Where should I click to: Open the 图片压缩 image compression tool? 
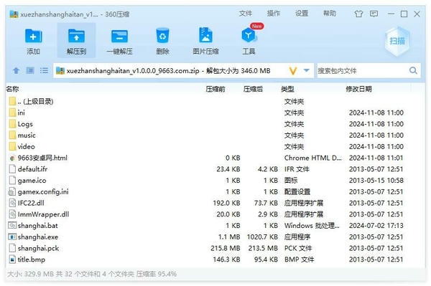205,41
